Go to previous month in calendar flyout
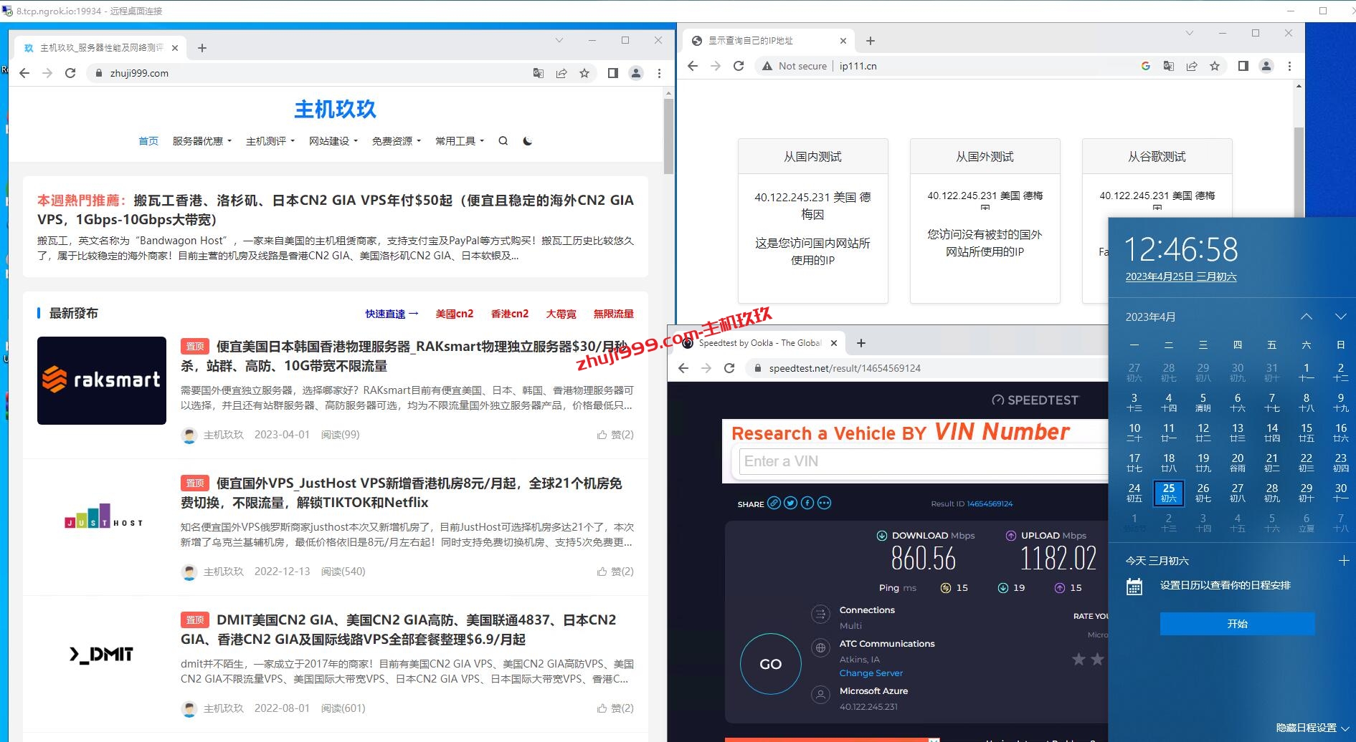The height and width of the screenshot is (742, 1356). coord(1307,317)
